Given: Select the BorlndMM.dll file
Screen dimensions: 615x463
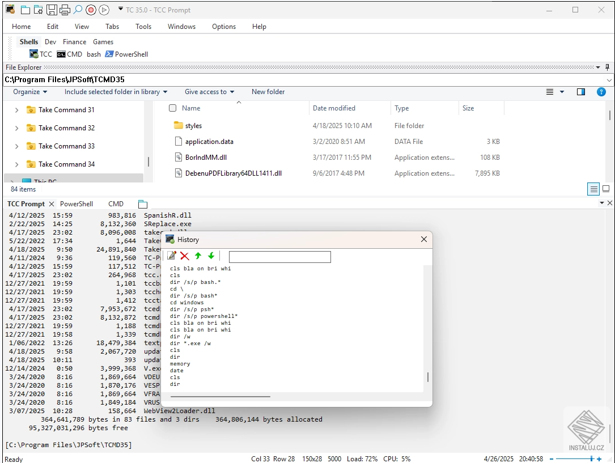Looking at the screenshot, I should [206, 158].
